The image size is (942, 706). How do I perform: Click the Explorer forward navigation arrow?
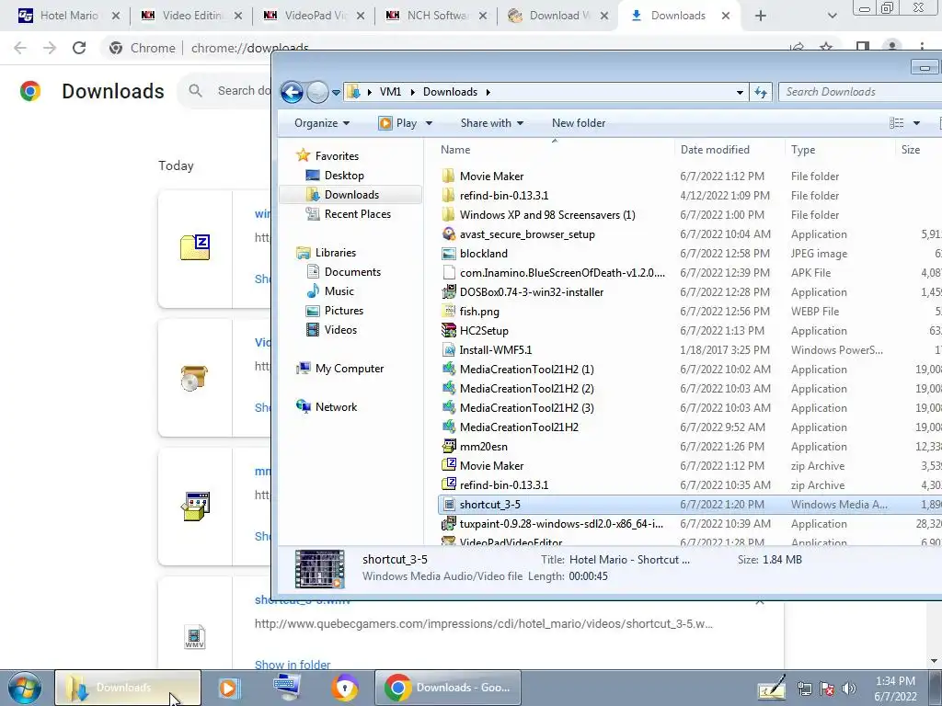317,92
